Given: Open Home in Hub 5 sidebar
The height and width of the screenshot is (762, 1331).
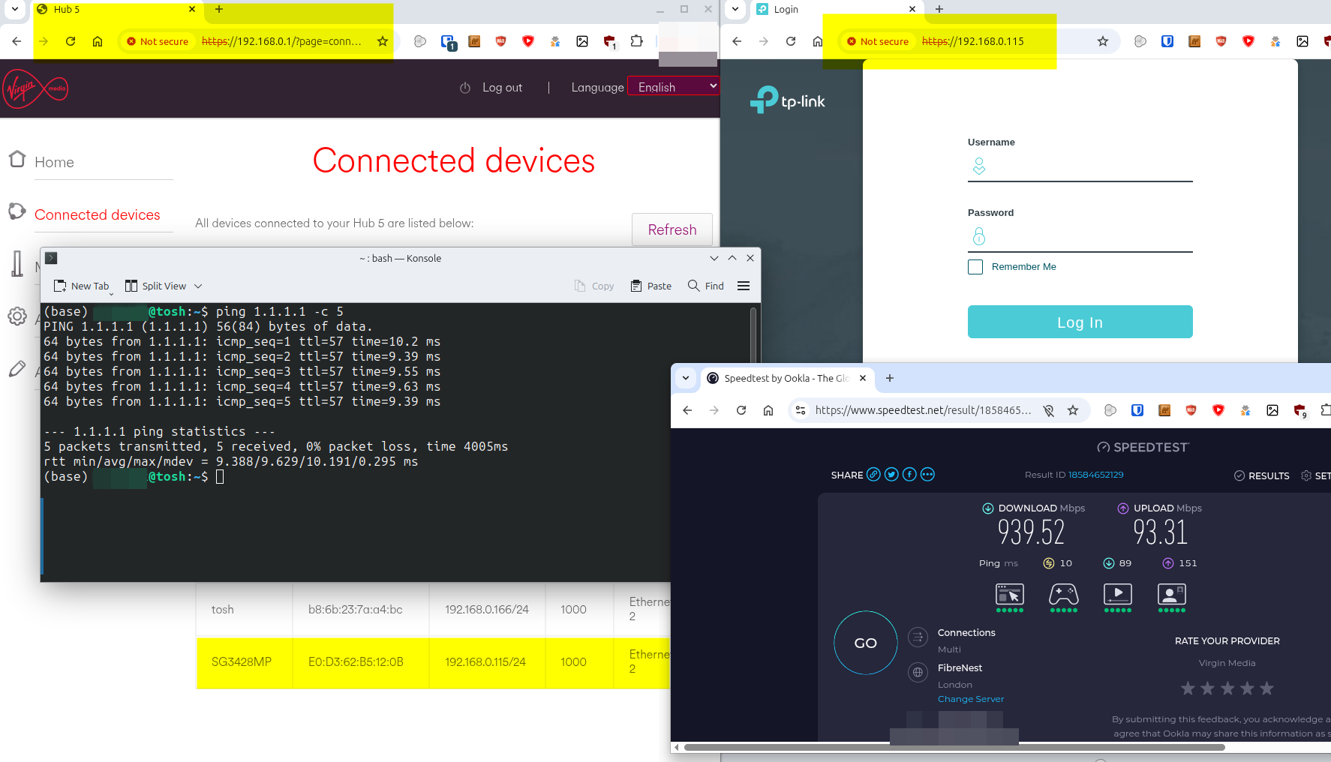Looking at the screenshot, I should [54, 162].
